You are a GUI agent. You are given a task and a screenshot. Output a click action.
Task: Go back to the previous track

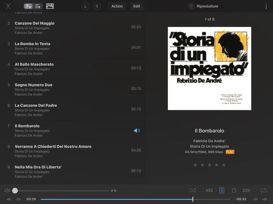tap(209, 191)
